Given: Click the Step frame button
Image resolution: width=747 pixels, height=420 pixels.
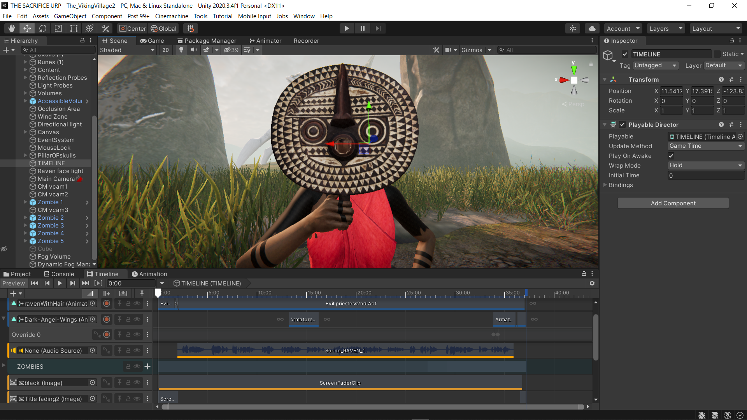Looking at the screenshot, I should [378, 28].
